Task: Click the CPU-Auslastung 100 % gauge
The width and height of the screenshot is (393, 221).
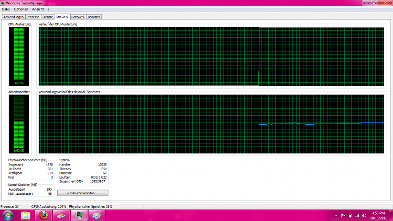Action: (x=19, y=57)
